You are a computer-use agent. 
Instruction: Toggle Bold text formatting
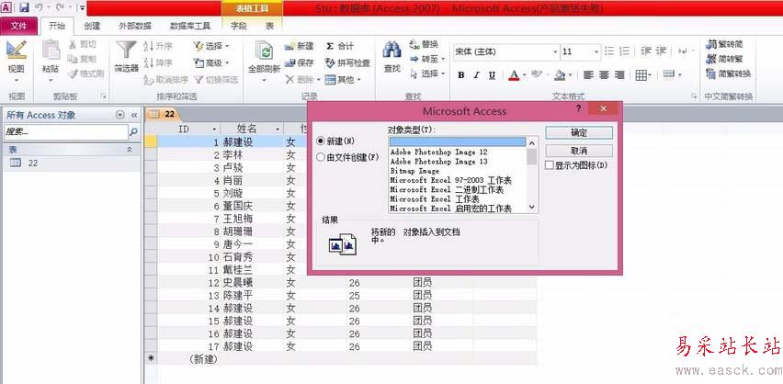[x=461, y=75]
